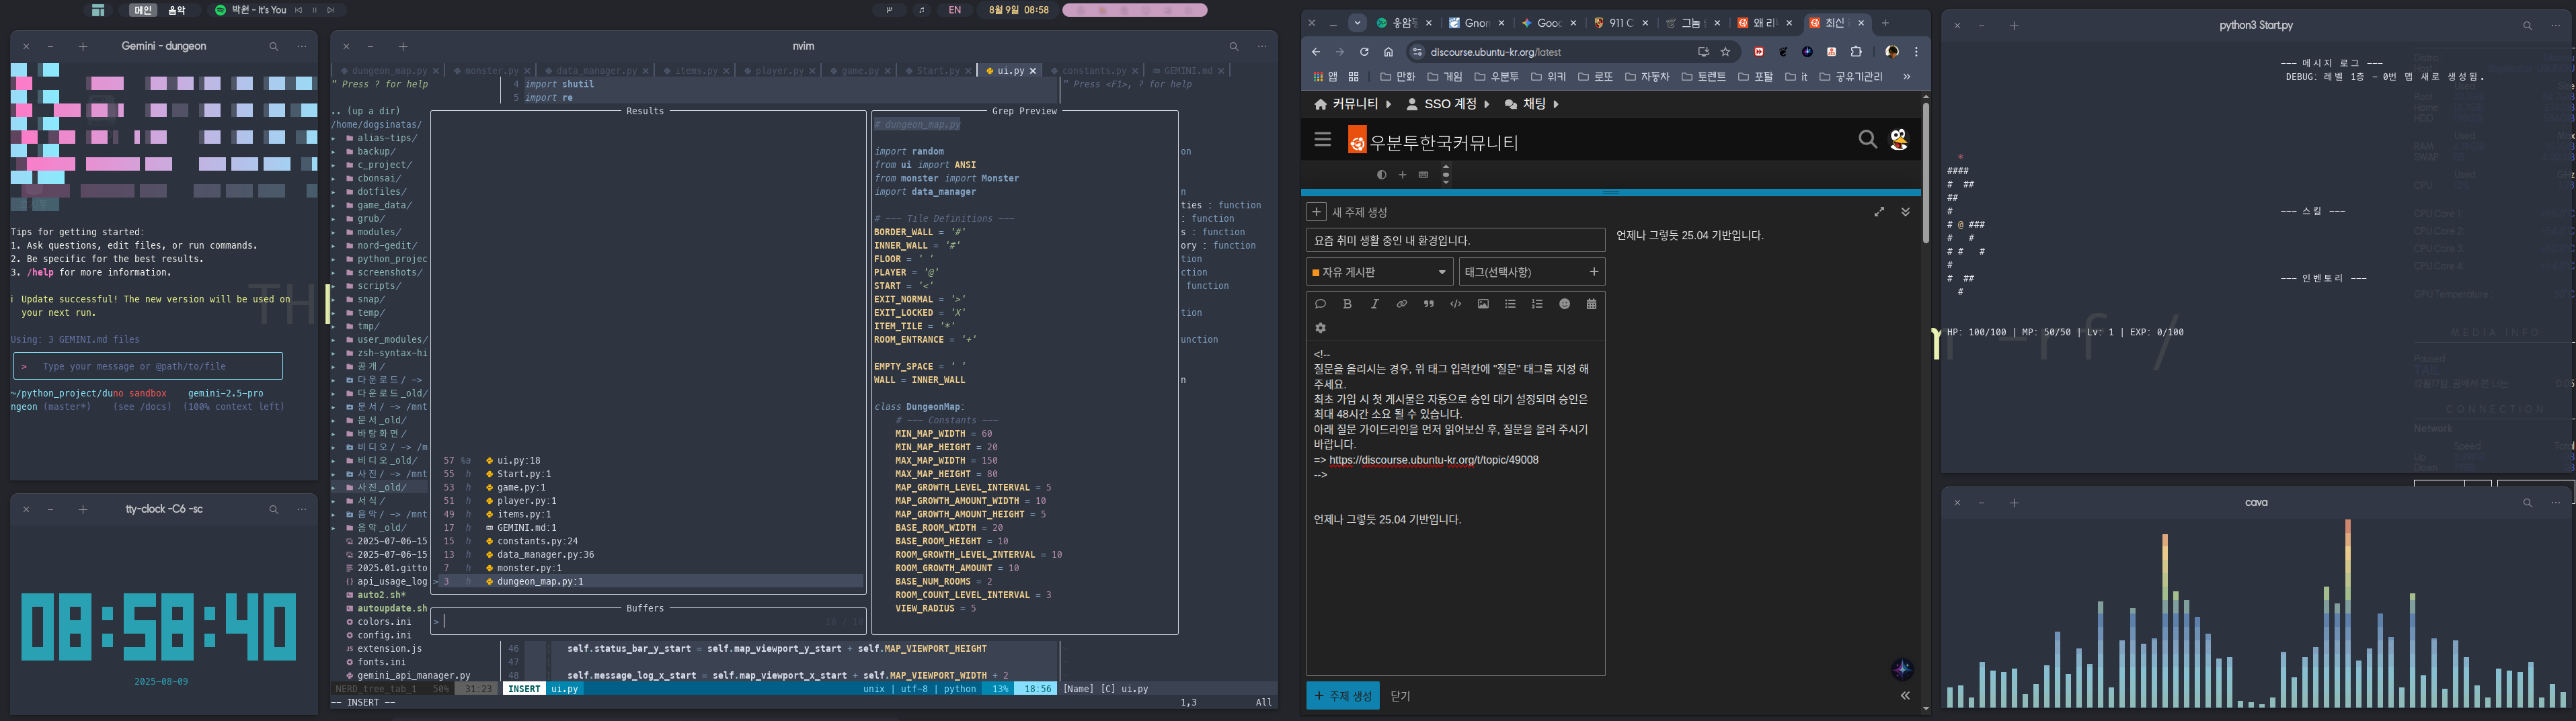The width and height of the screenshot is (2576, 721).
Task: Expand the composer gear options menu
Action: click(x=1320, y=328)
